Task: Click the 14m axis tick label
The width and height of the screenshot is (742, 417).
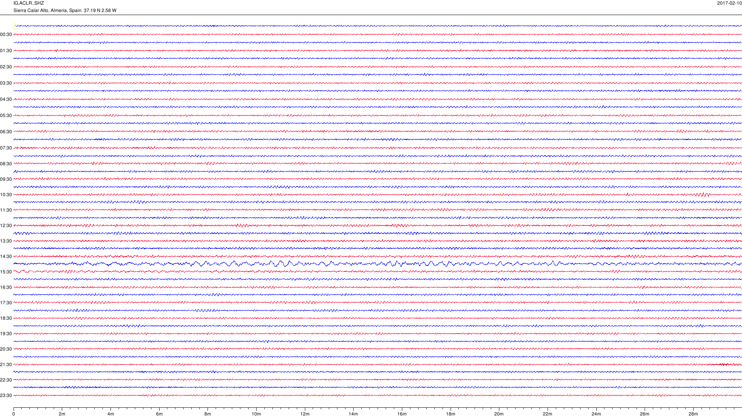Action: point(353,414)
